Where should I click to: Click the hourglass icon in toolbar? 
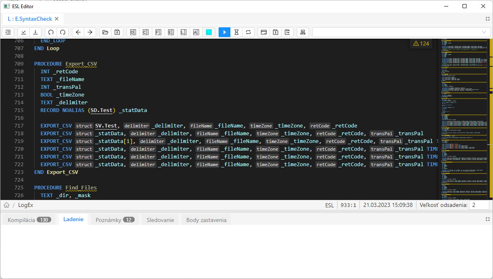[x=237, y=32]
